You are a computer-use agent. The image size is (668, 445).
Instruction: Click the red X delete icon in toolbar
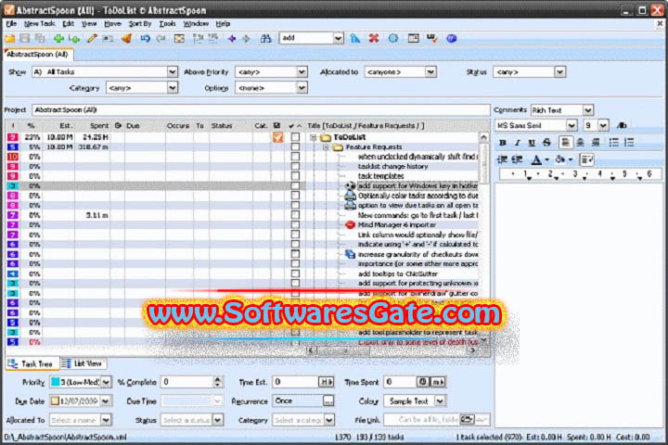(x=374, y=38)
